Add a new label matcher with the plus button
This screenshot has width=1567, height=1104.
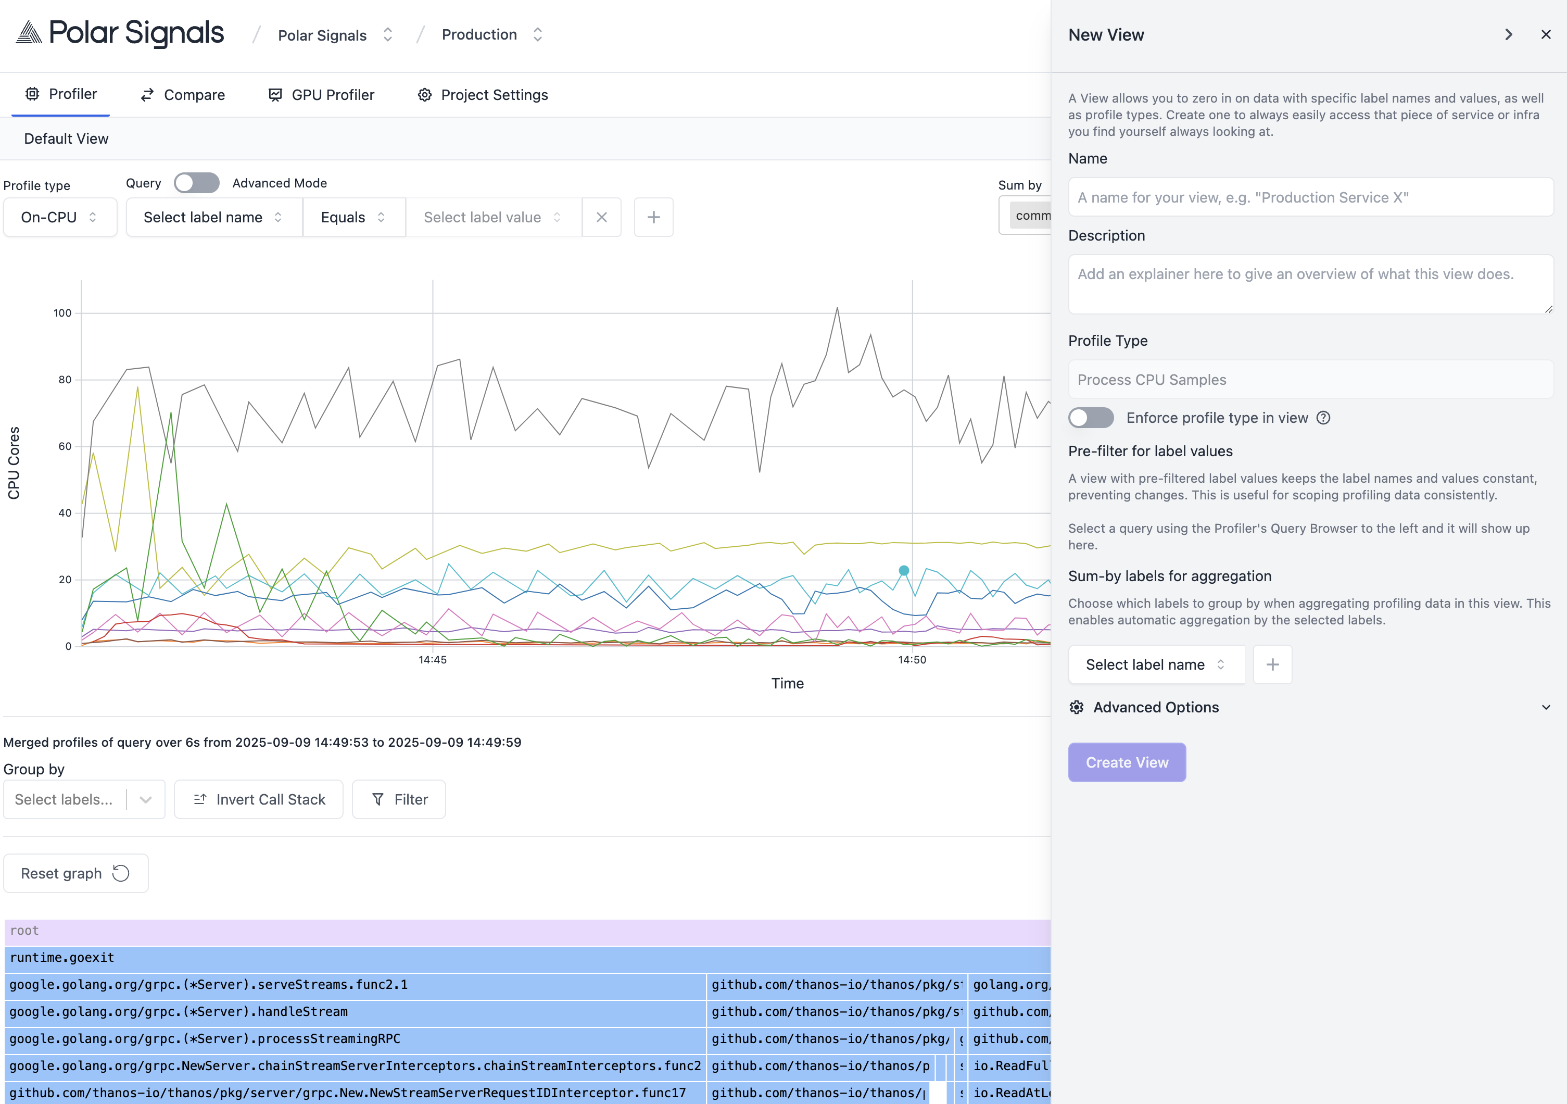click(653, 217)
